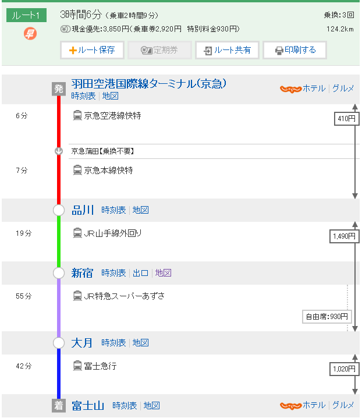Click the train icon beside JR特急スーパーあずさ
The image size is (362, 418).
coord(77,296)
